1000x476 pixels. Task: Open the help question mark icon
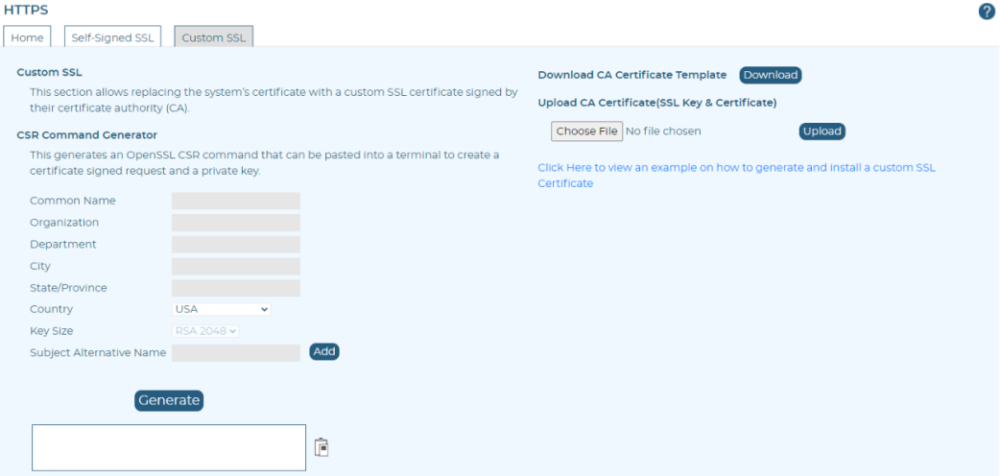986,12
